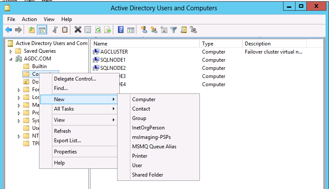Create a new Computer object

coord(158,99)
